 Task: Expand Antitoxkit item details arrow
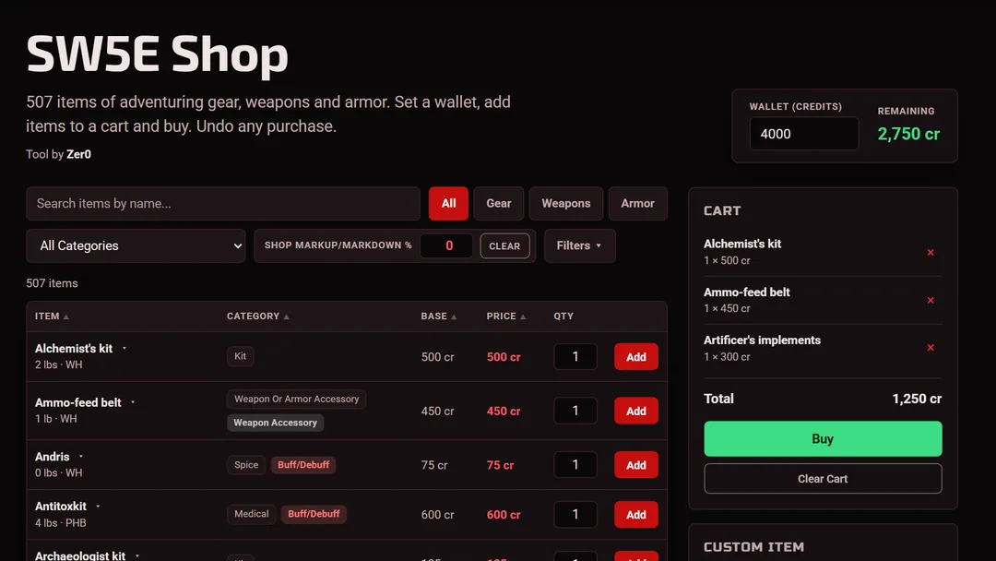tap(98, 507)
